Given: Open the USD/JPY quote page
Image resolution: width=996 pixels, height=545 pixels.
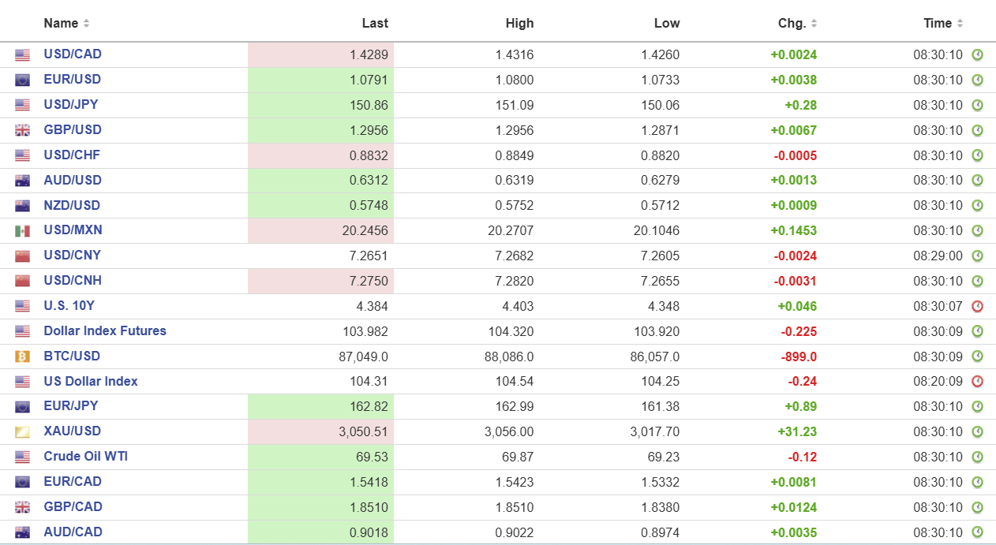Looking at the screenshot, I should [71, 104].
